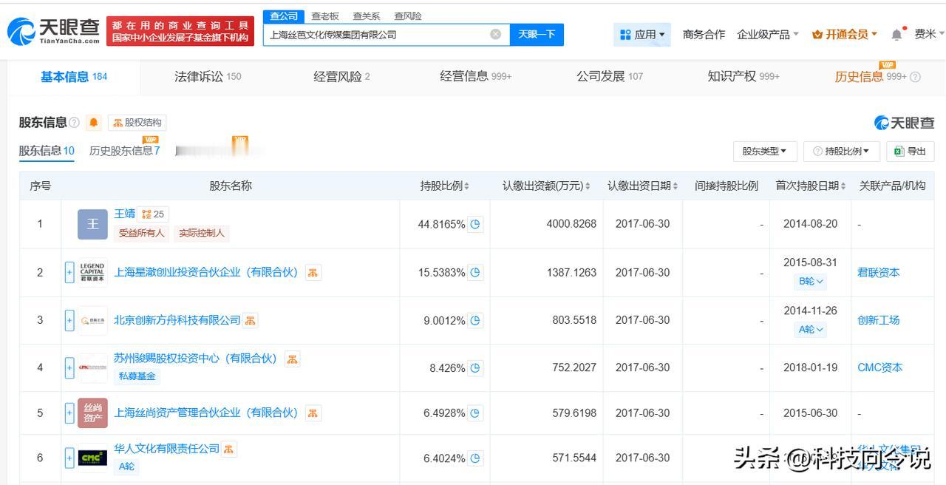
Task: Open the CMC资本 related institution link
Action: (x=879, y=367)
